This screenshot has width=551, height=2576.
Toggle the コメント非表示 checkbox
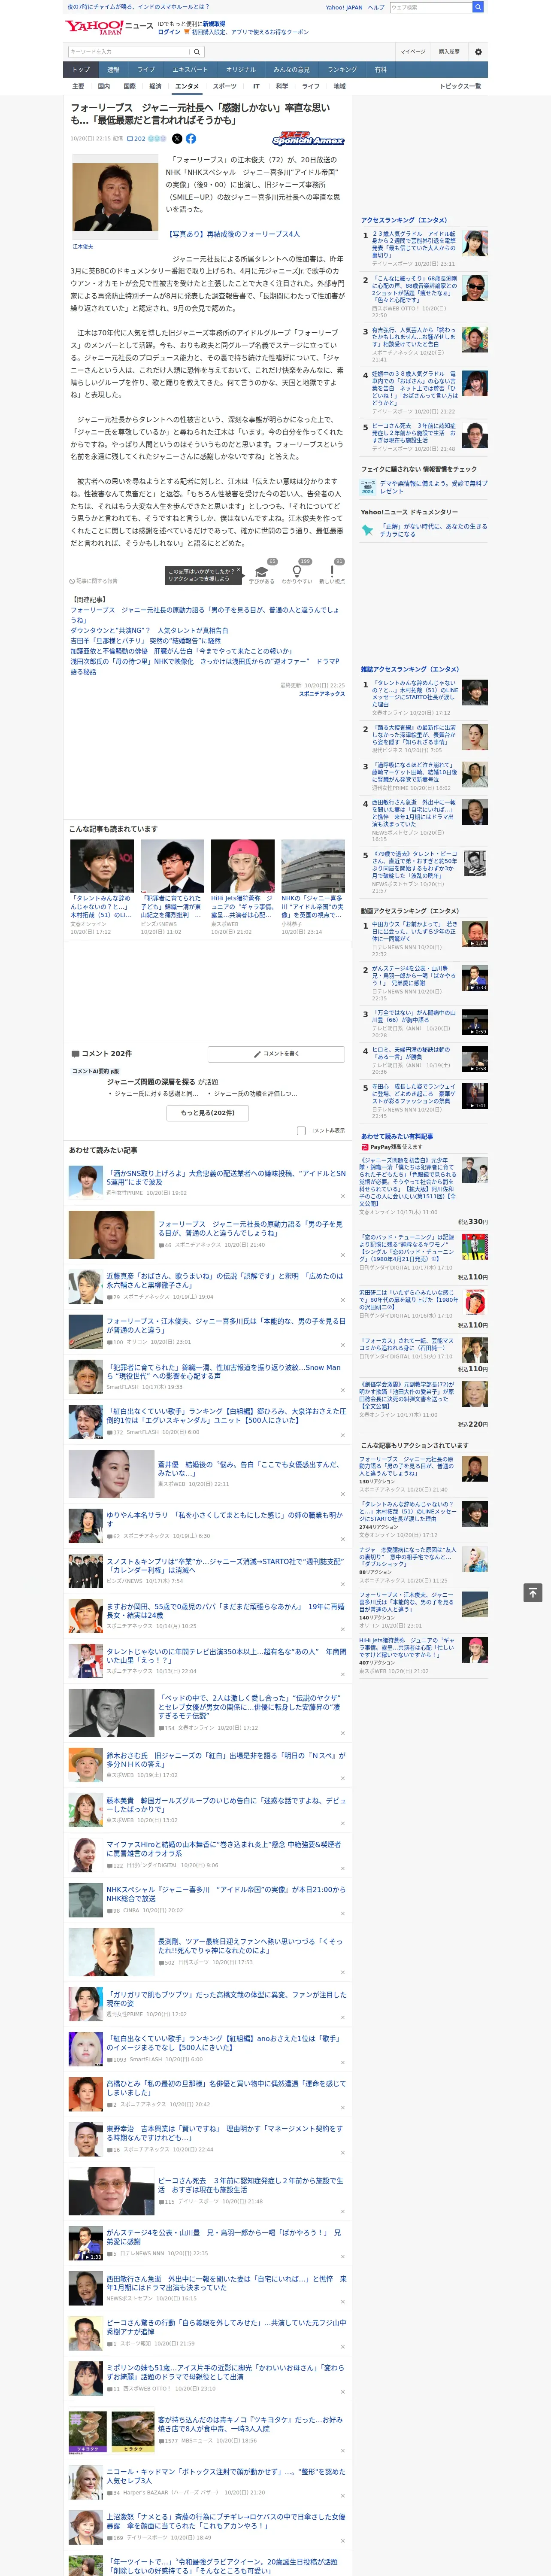click(x=301, y=1130)
